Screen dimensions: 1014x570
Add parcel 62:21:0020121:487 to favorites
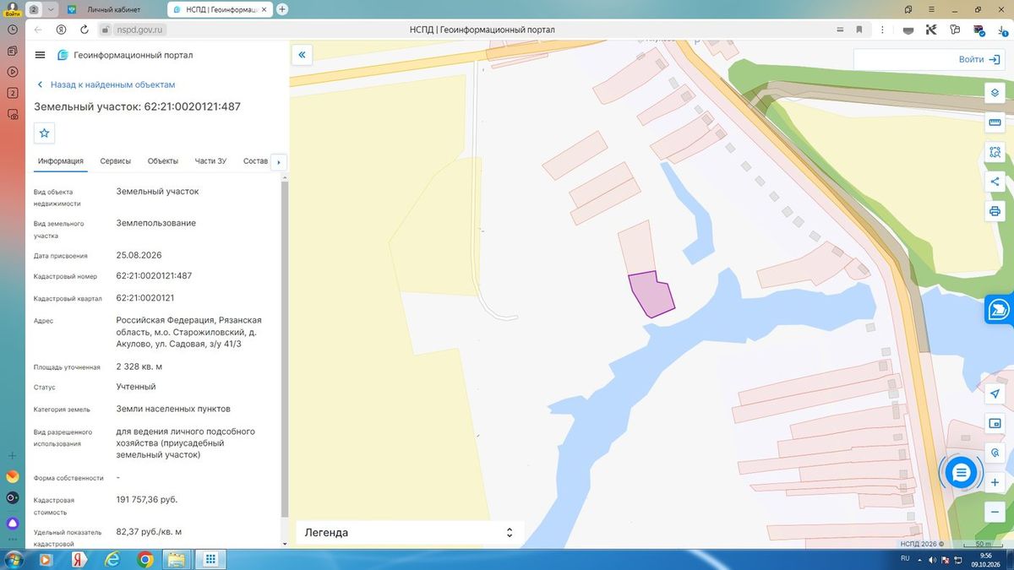pos(45,133)
